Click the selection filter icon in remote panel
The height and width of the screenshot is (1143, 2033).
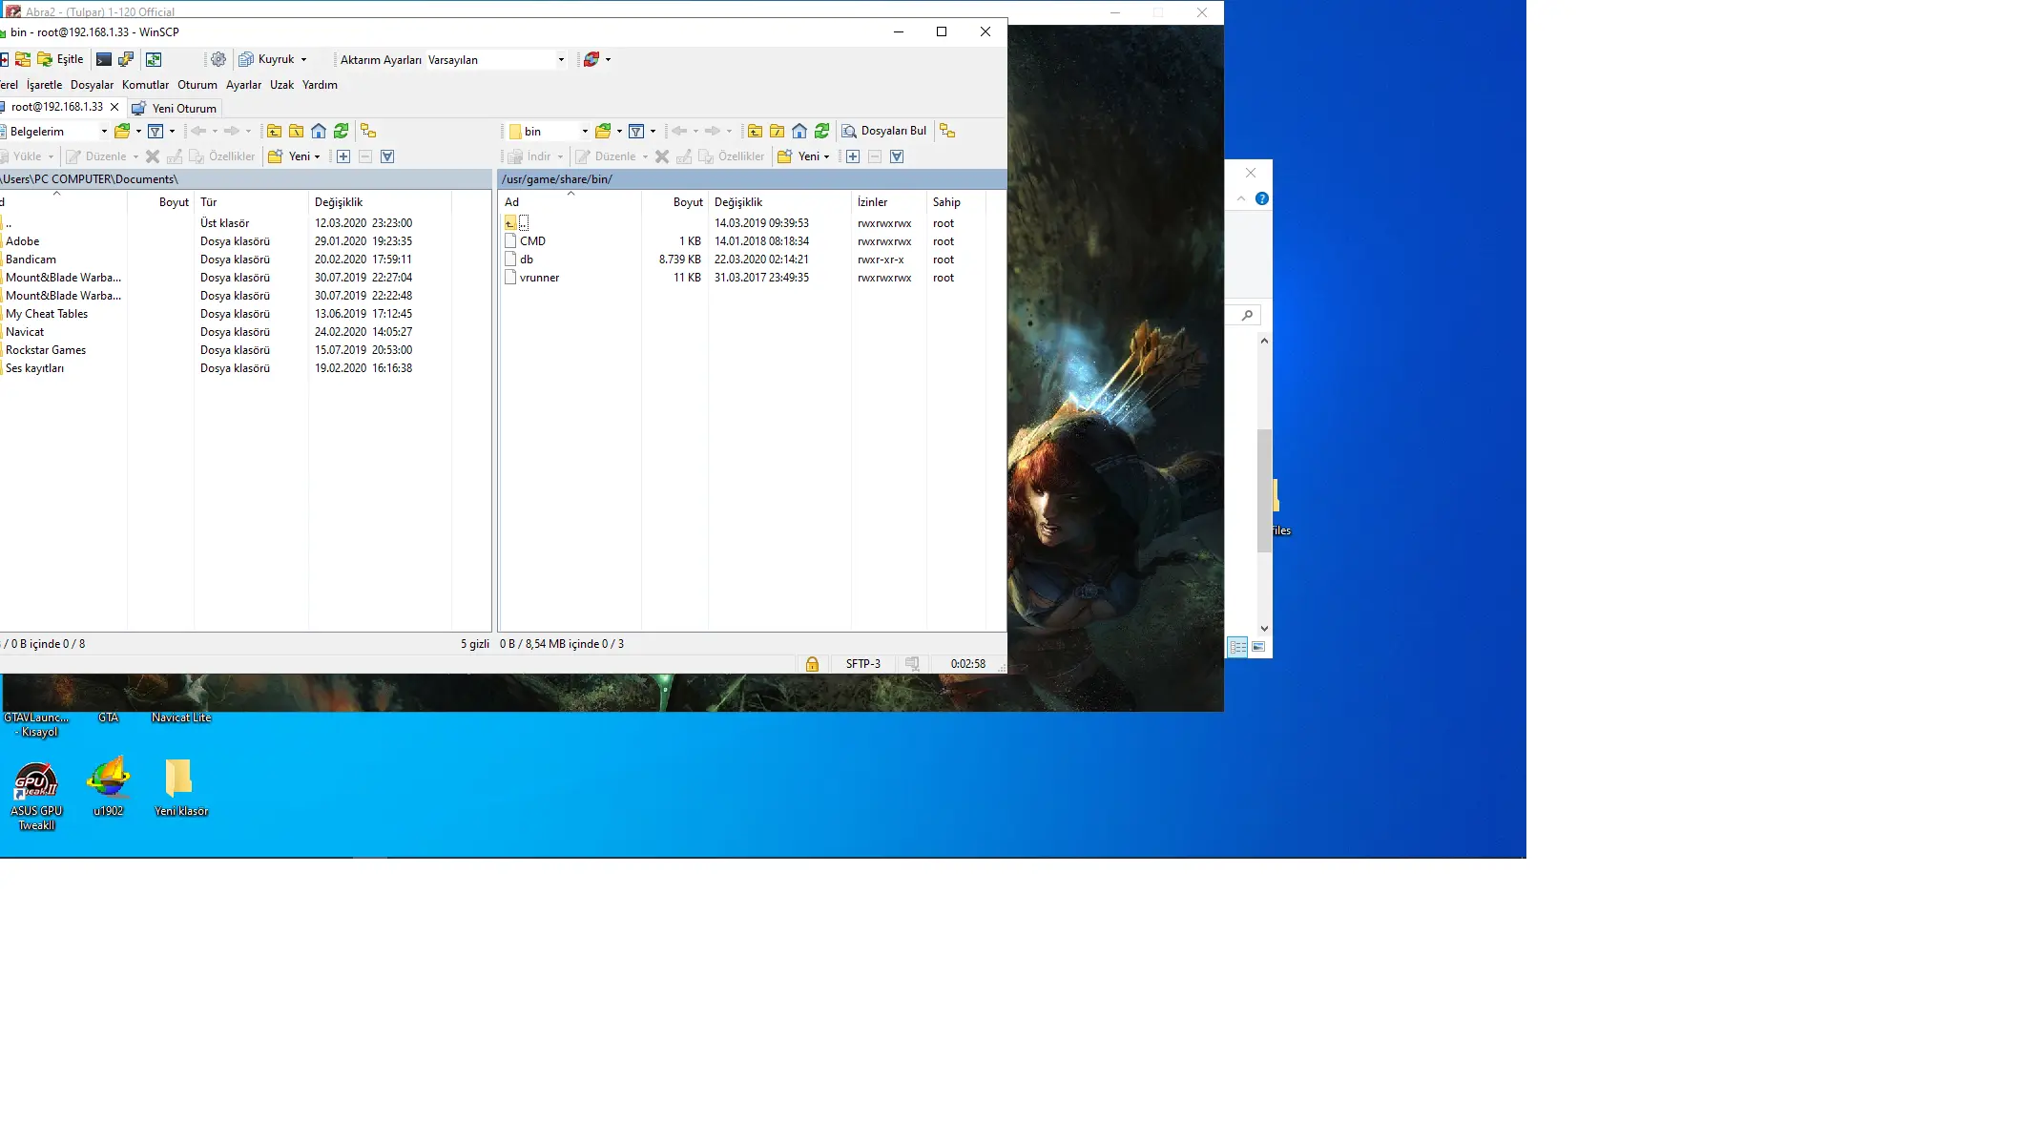pos(897,156)
